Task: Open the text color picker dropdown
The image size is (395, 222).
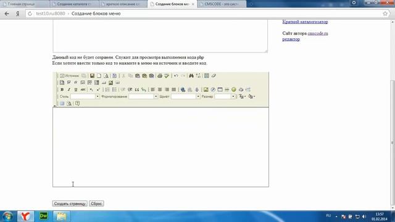Action: pos(243,96)
